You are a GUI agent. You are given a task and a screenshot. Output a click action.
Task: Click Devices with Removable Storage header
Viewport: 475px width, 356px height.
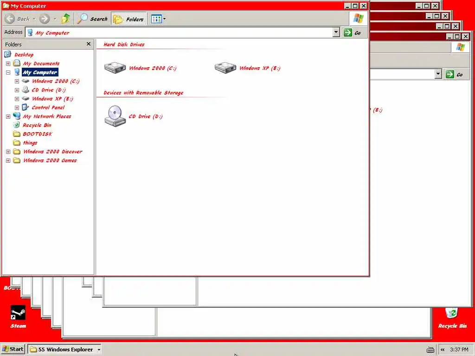tap(143, 93)
